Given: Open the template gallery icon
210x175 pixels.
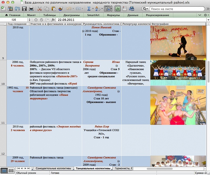Looking at the screenshot, I should (10, 9).
